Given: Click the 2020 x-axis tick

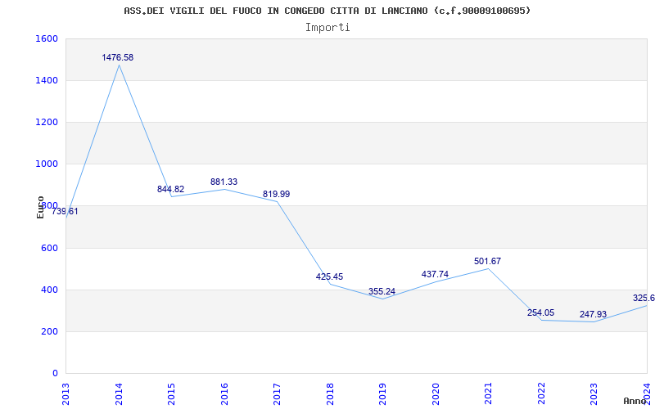Looking at the screenshot, I should click(436, 393).
